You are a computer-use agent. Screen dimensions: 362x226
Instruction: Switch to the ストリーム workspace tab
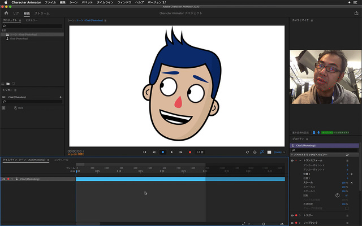[x=42, y=12]
